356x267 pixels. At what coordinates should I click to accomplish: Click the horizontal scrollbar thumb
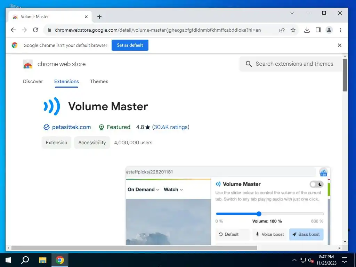tap(134, 248)
